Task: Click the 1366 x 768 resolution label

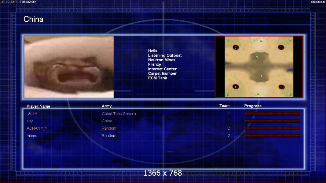Action: pos(163,173)
